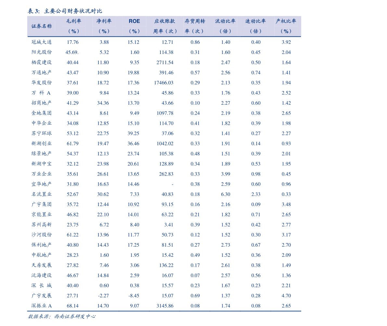This screenshot has width=387, height=326.
Task: Select the row name 苏州高新
Action: (x=42, y=225)
